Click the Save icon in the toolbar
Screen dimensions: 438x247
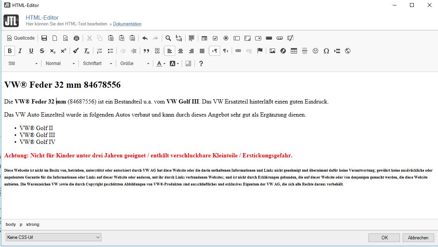44,38
